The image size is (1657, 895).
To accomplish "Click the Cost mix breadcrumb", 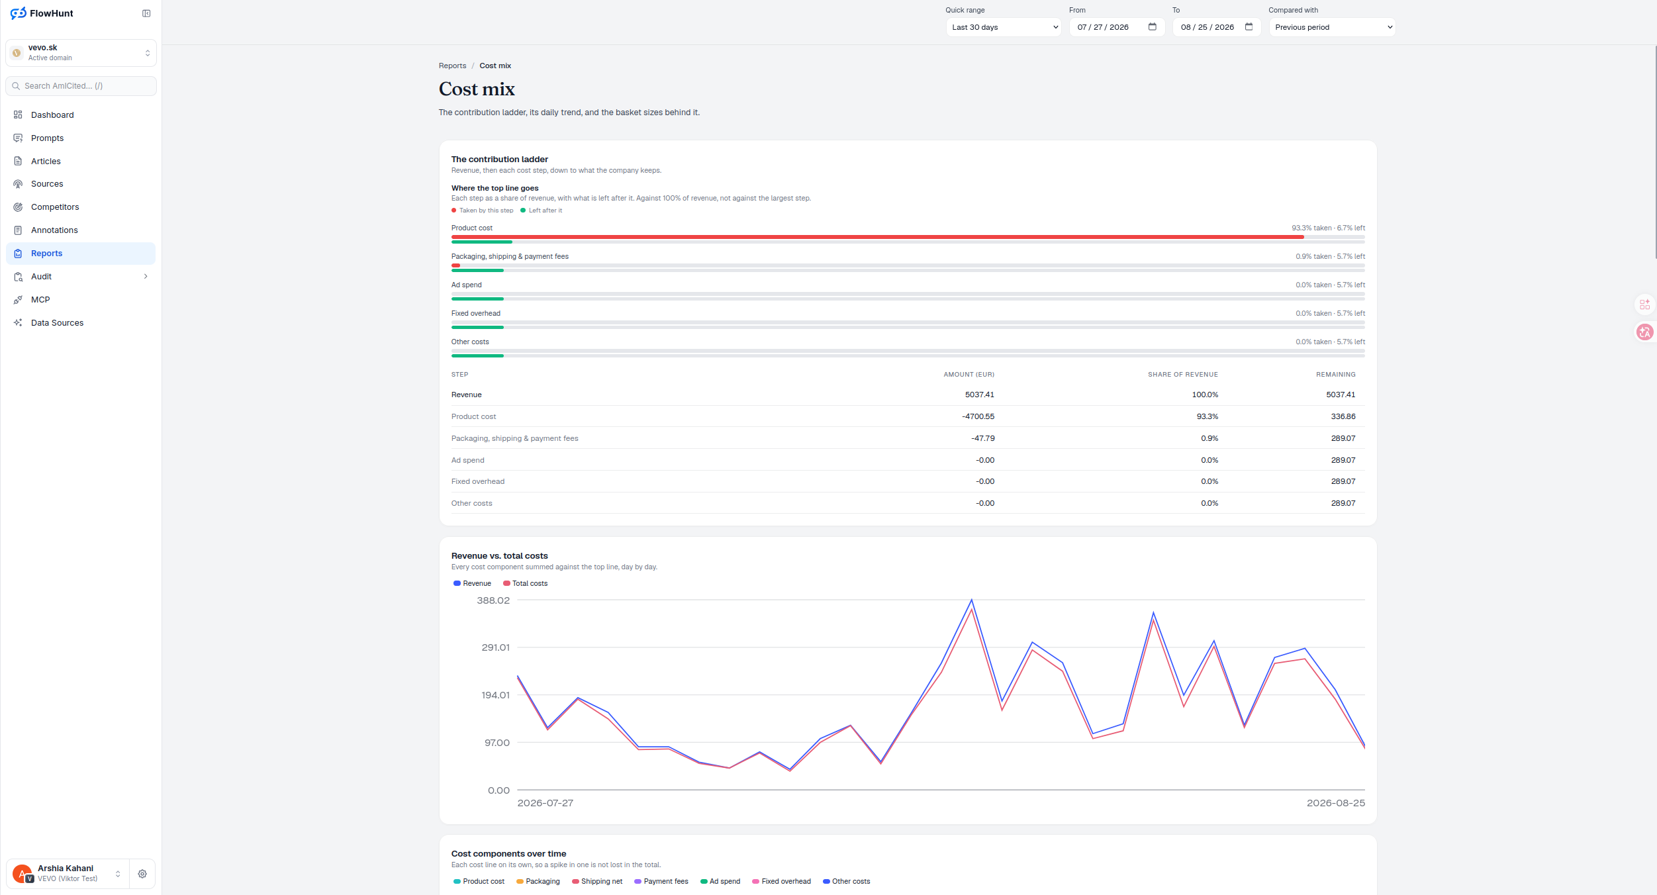I will coord(495,66).
